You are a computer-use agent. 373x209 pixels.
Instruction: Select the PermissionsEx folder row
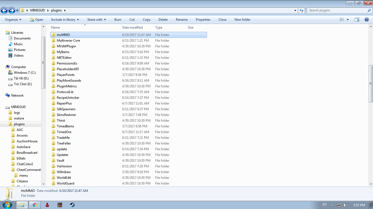click(128, 63)
